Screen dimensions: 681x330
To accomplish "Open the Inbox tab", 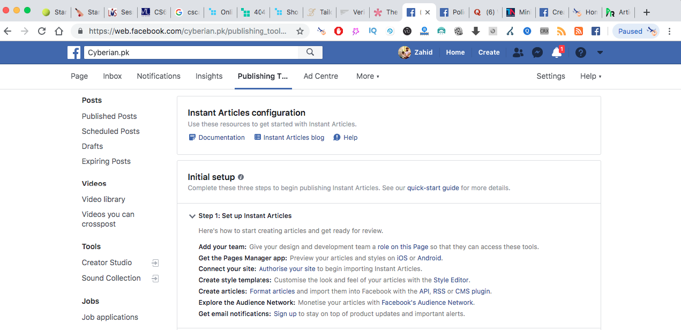I will pyautogui.click(x=113, y=76).
